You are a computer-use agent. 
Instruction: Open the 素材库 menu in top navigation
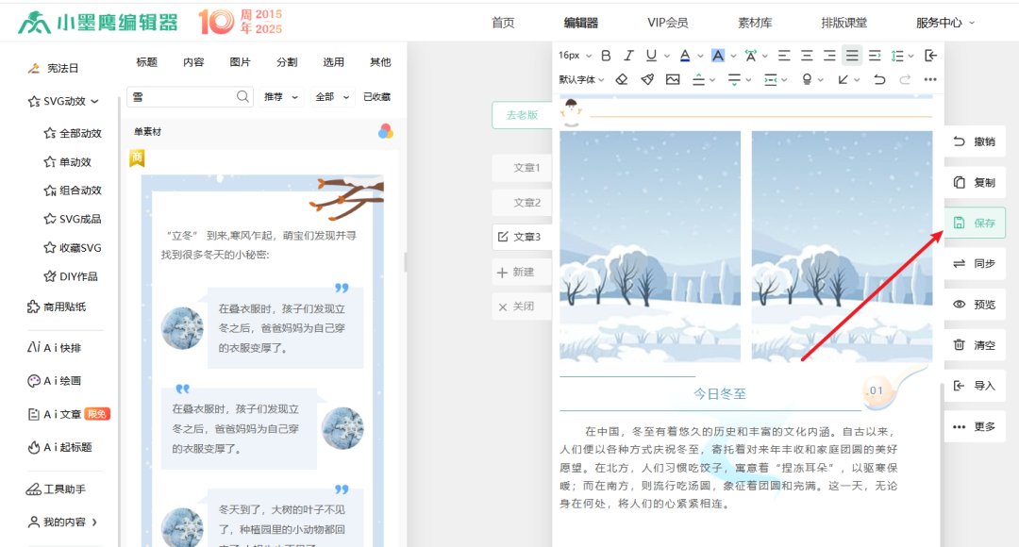(x=755, y=22)
